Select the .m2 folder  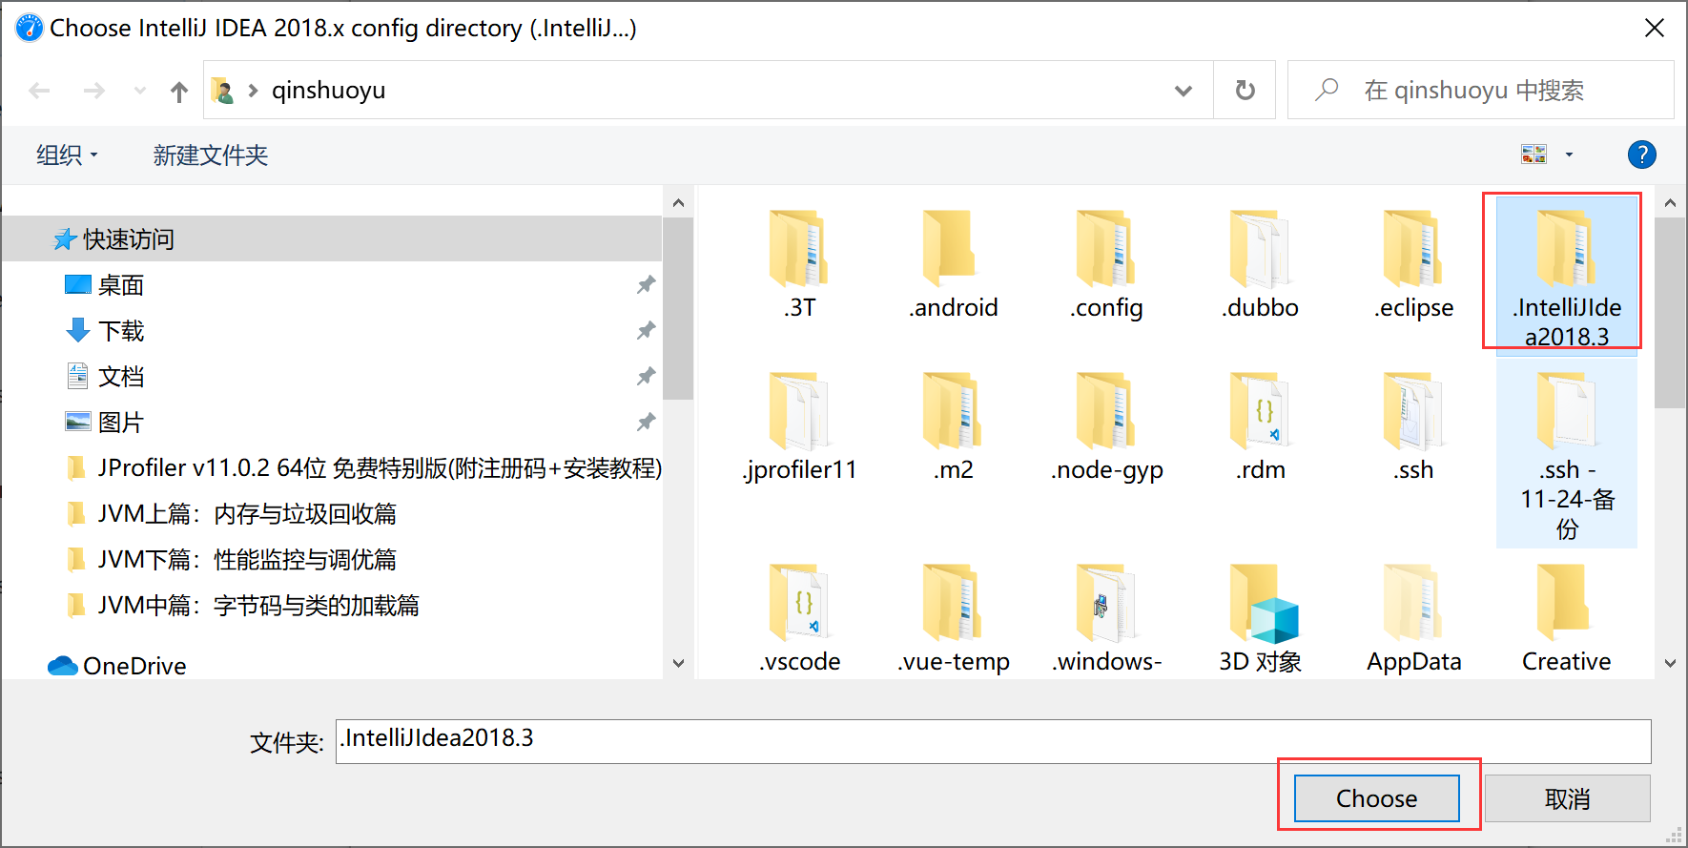953,425
